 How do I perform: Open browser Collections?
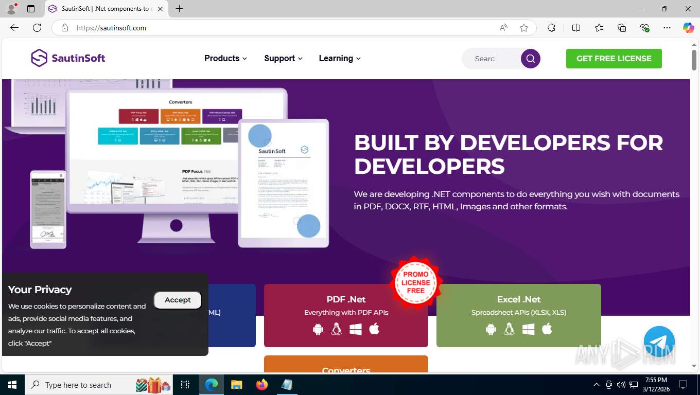(622, 28)
